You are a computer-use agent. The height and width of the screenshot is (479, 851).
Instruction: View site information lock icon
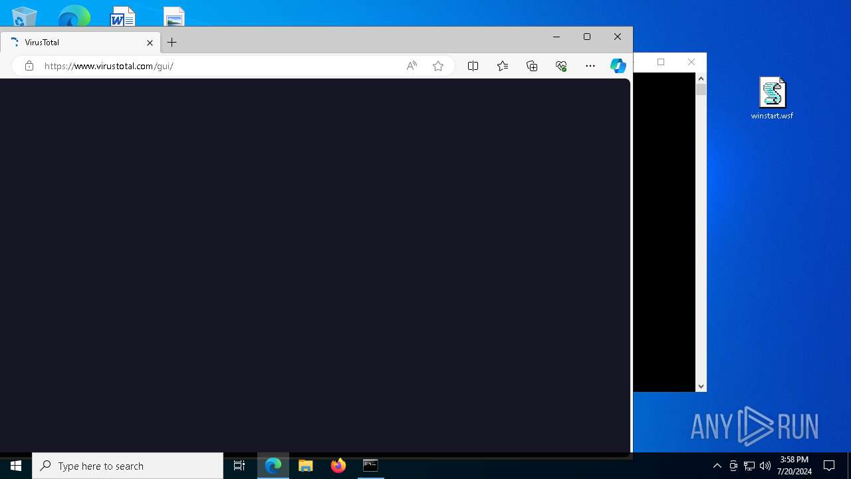pyautogui.click(x=29, y=66)
